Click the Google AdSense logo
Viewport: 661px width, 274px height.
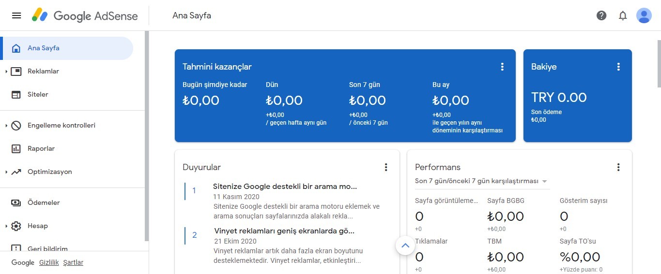(85, 15)
